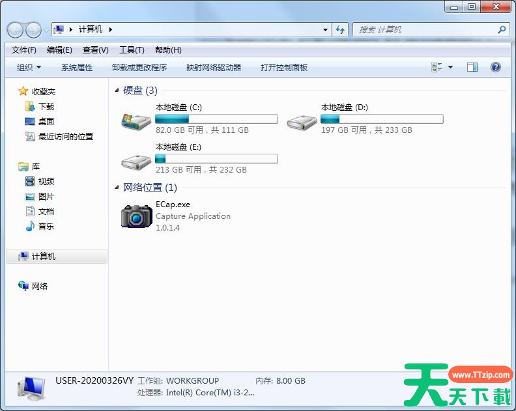Viewport: 516px width, 411px height.
Task: Click the 硬盘 (3) group header text
Action: click(x=140, y=90)
